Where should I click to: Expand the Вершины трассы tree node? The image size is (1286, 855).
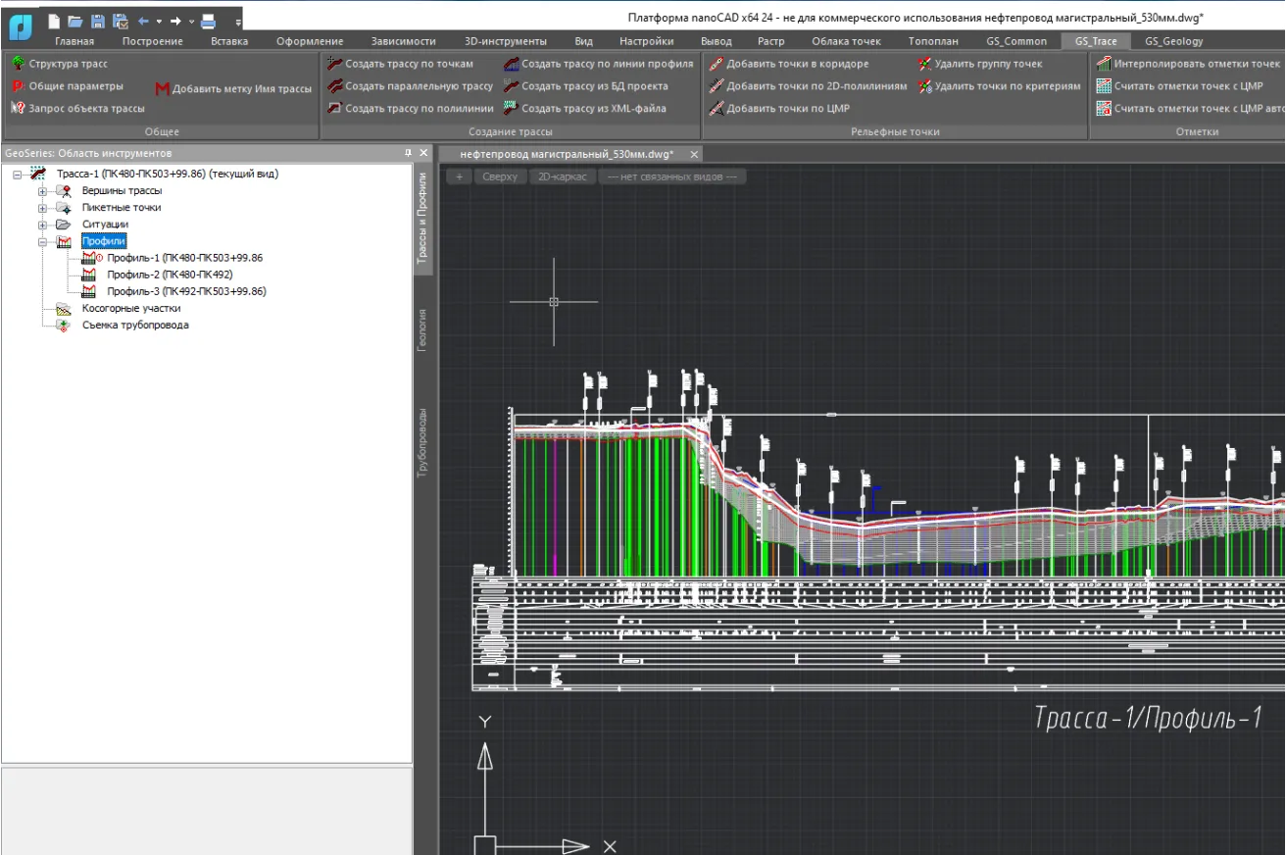(42, 191)
